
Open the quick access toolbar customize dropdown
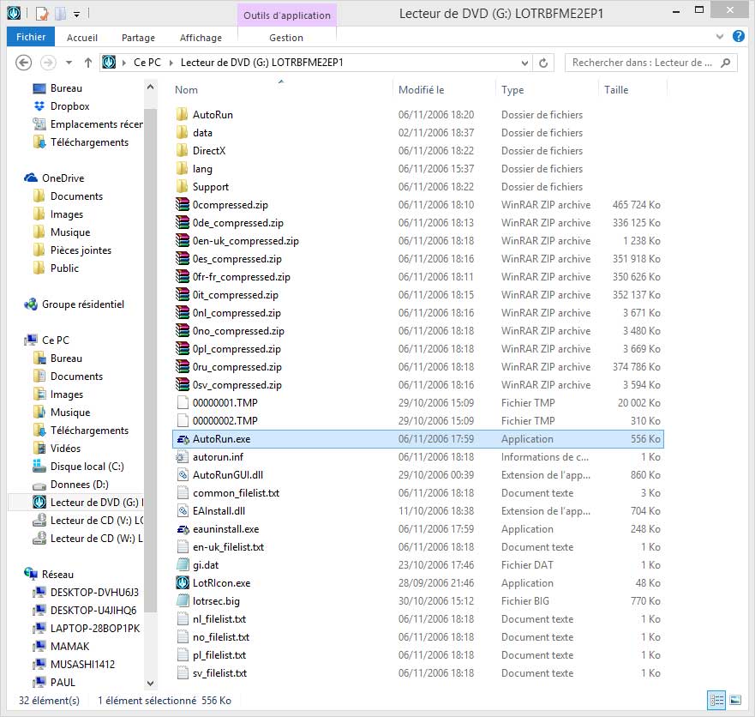point(76,15)
